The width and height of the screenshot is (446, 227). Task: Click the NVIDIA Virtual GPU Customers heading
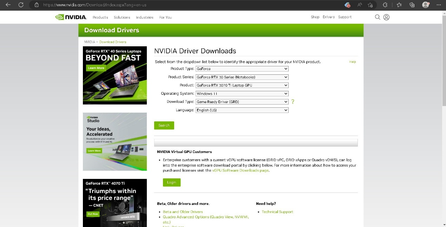[x=184, y=152]
